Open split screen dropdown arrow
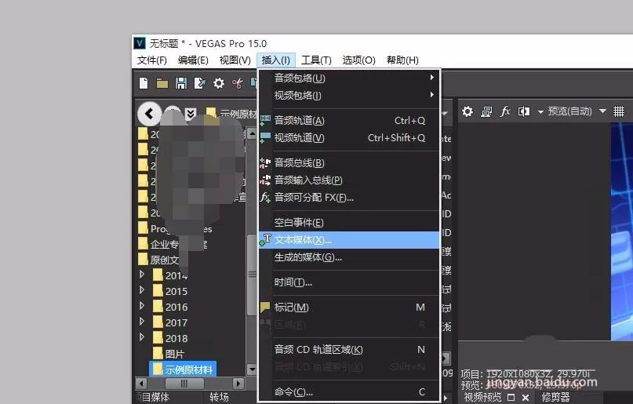 pyautogui.click(x=540, y=112)
